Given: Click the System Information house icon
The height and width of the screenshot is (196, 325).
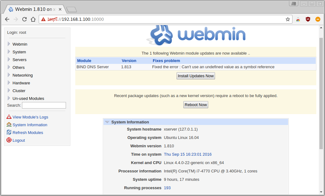Looking at the screenshot, I should pos(9,124).
